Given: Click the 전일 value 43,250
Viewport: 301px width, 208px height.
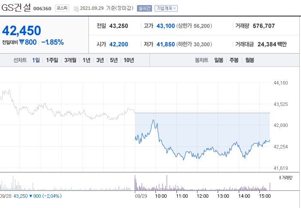Looking at the screenshot, I should pyautogui.click(x=119, y=26).
